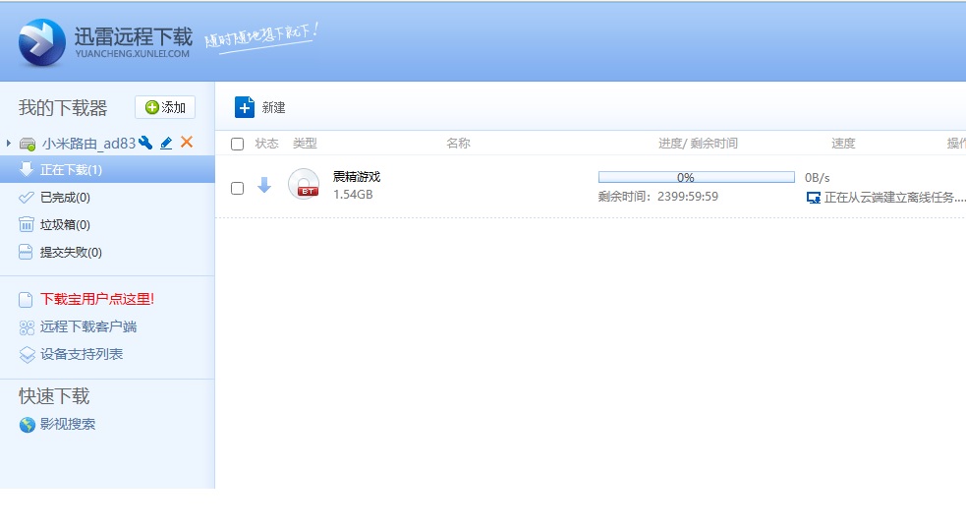Click the download arrow icon beside 正在下载
966x531 pixels.
pos(26,169)
